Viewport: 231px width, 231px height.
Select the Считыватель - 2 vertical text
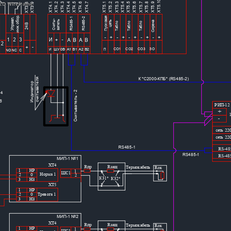tap(75, 105)
